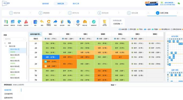This screenshot has height=100, width=183.
Task: Open the blue timetable-check clapperboard icon
Action: 13,22
